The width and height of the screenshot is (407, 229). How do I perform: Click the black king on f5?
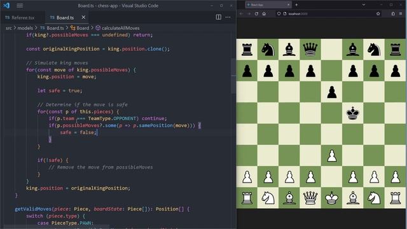pos(353,113)
